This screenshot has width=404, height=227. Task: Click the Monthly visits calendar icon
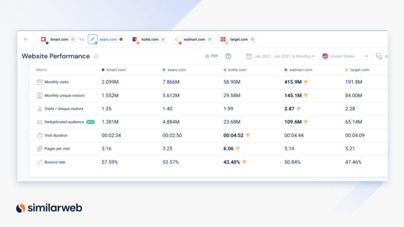pyautogui.click(x=40, y=82)
